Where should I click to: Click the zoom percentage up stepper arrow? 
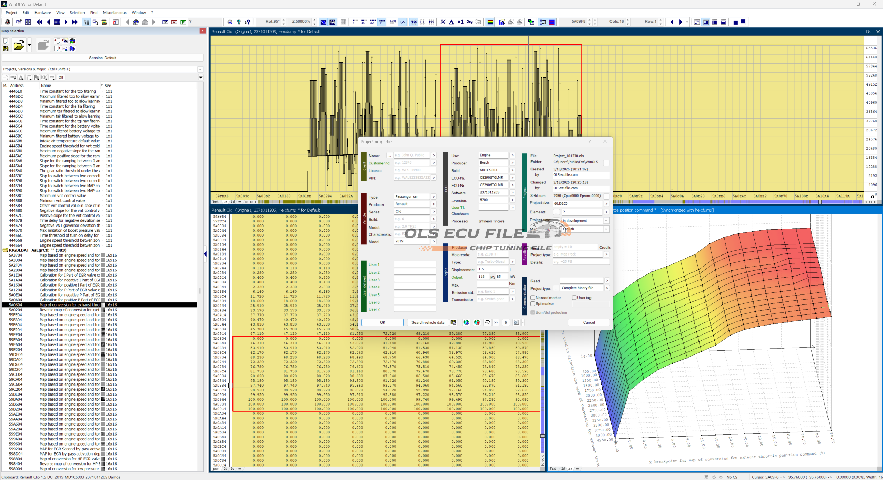(314, 20)
